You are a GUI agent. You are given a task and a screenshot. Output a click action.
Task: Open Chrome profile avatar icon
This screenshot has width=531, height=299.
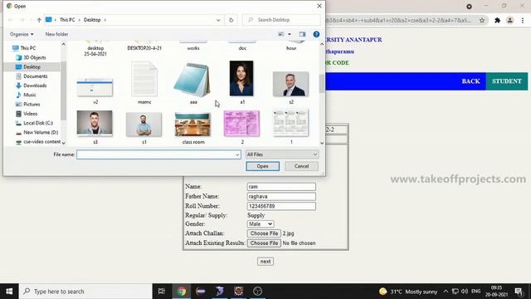pos(509,20)
